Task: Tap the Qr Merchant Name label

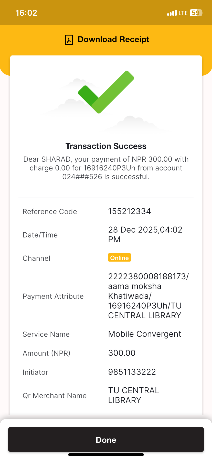Action: tap(55, 396)
